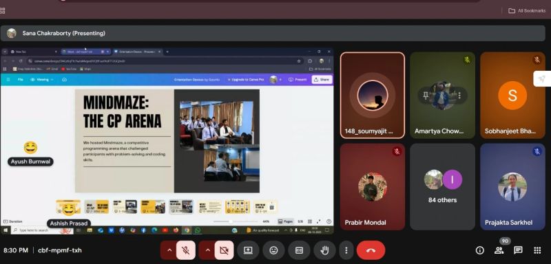Click the Windows Start button
The height and width of the screenshot is (264, 551).
(x=6, y=230)
